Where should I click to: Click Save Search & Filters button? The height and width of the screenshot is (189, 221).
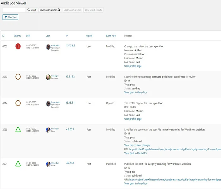(50, 10)
